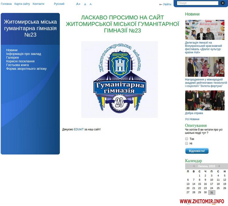Click into the 'Пошук' search field

point(198,3)
